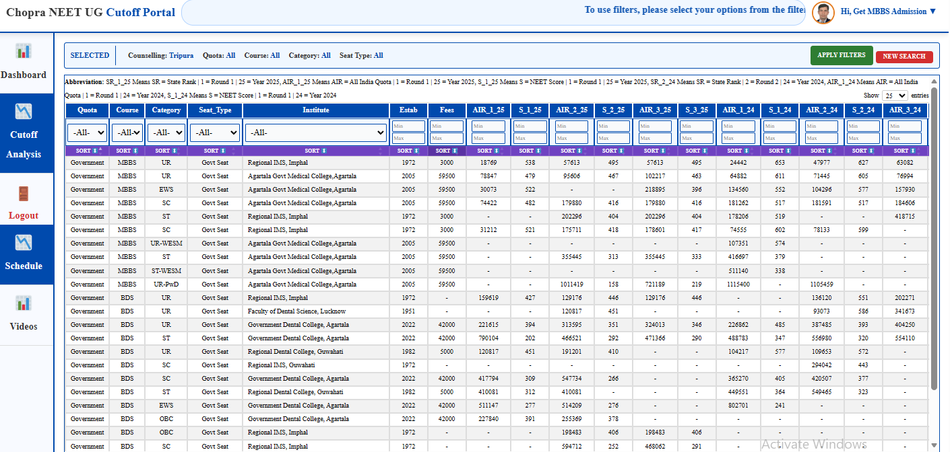
Task: Open the Videos sidebar icon
Action: tap(24, 303)
